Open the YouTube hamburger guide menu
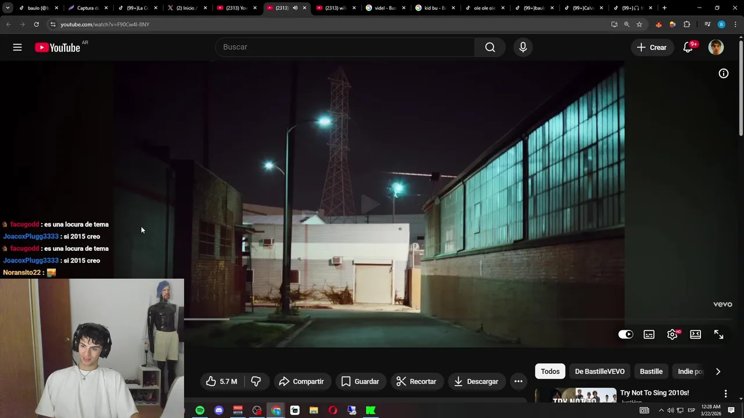 click(x=17, y=48)
